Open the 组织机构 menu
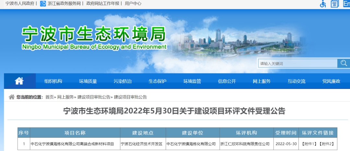The image size is (350, 151). pos(53,81)
